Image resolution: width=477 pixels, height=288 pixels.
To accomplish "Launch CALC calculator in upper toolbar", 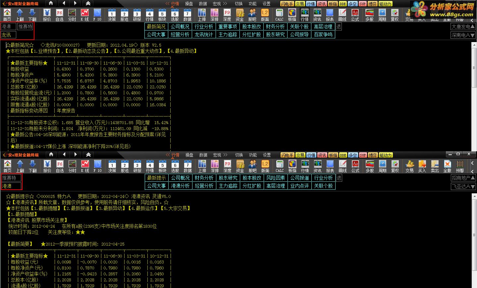I will click(280, 15).
